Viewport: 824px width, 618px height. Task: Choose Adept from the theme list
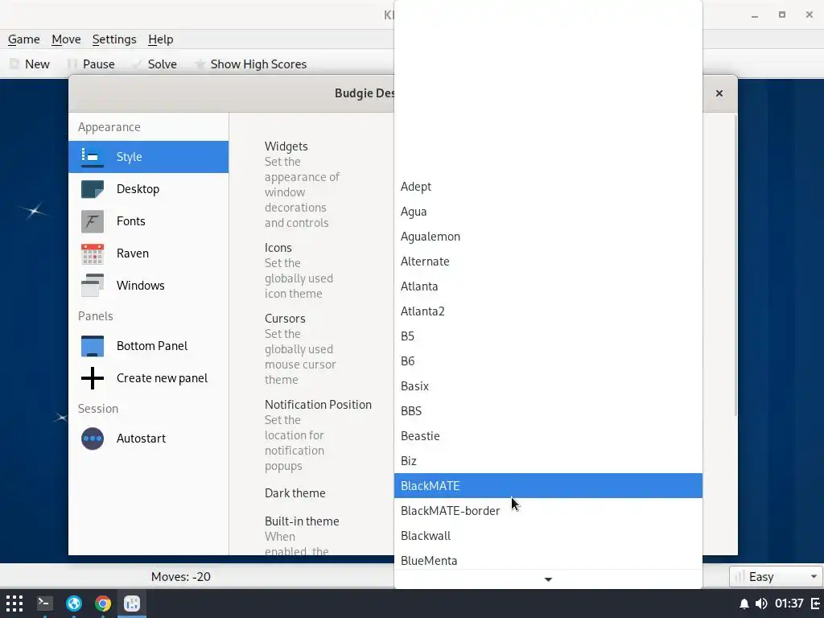(x=548, y=187)
